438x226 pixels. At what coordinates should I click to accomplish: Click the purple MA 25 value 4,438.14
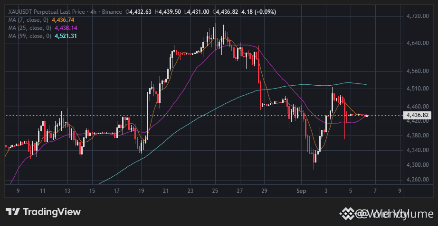[x=66, y=28]
